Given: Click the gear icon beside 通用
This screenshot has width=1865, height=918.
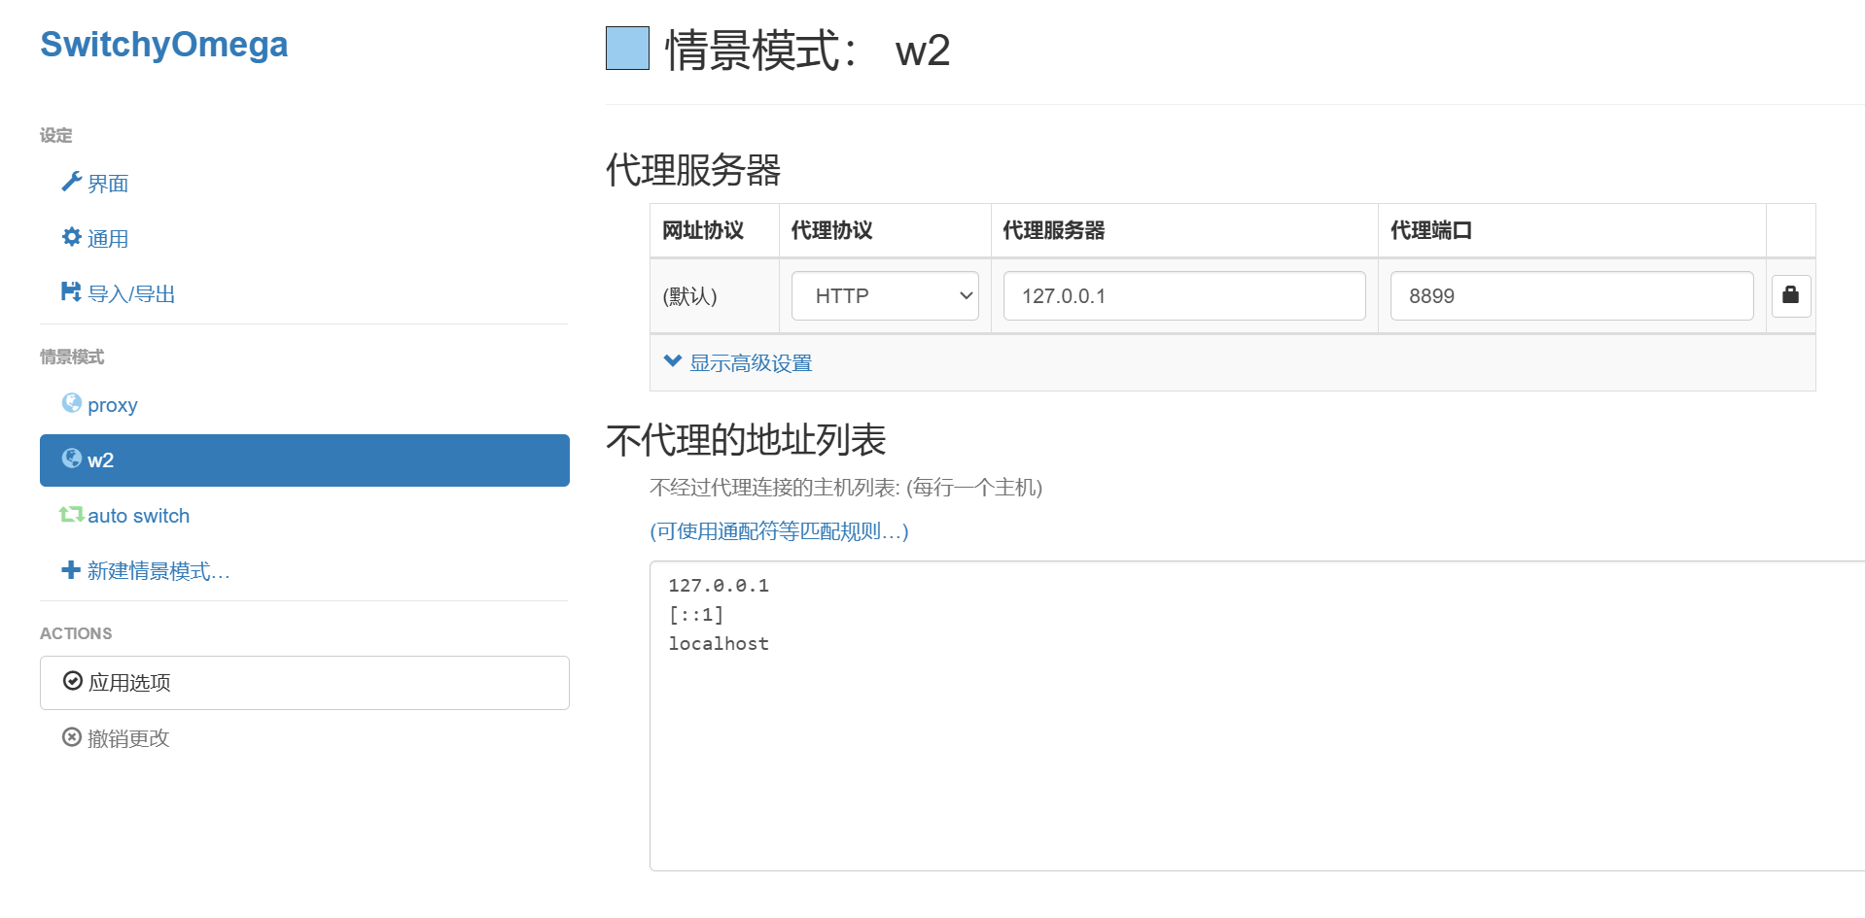Looking at the screenshot, I should pos(71,237).
